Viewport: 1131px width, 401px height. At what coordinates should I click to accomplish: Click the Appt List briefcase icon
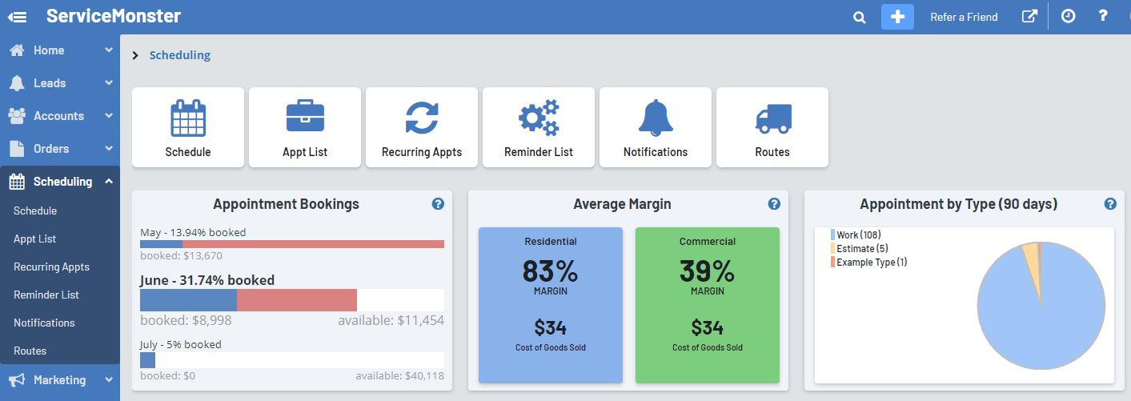[305, 118]
